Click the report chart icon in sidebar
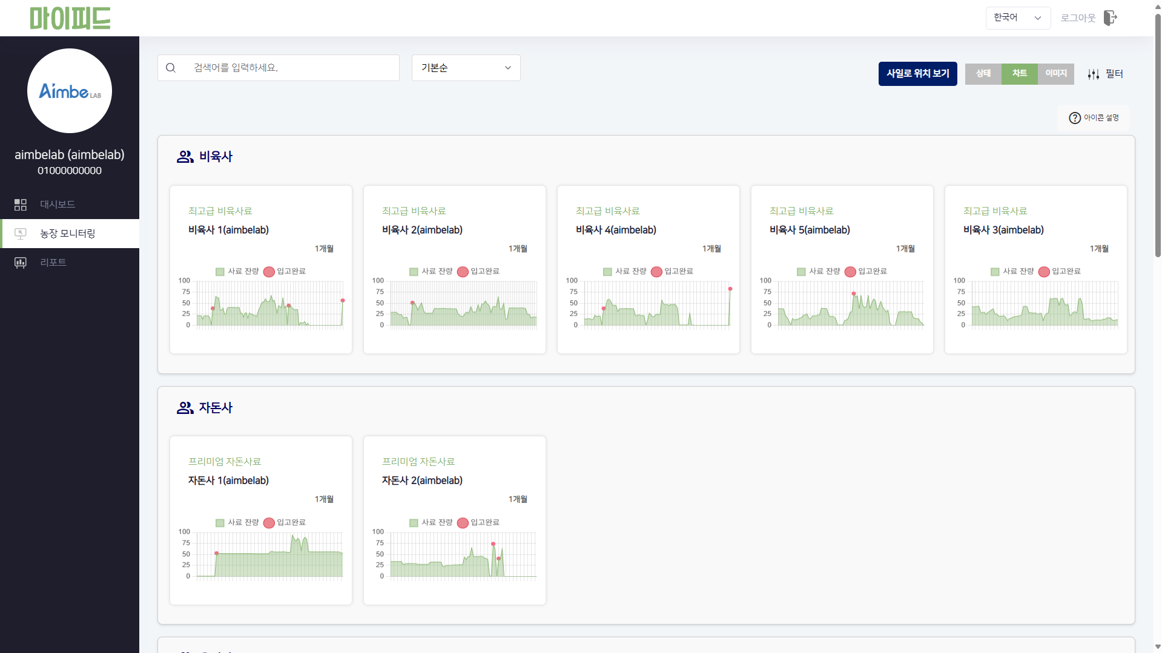This screenshot has height=653, width=1162. pyautogui.click(x=21, y=263)
